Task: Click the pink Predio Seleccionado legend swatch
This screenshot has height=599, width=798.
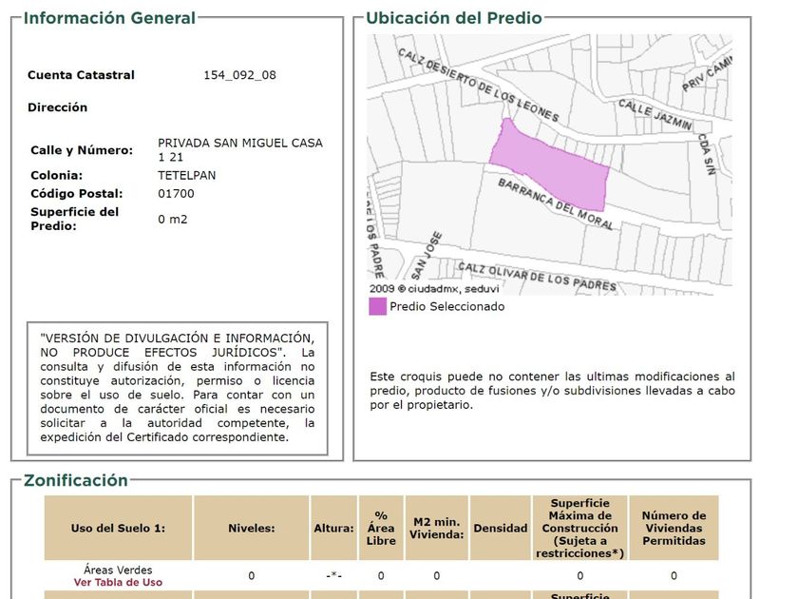Action: pyautogui.click(x=378, y=306)
